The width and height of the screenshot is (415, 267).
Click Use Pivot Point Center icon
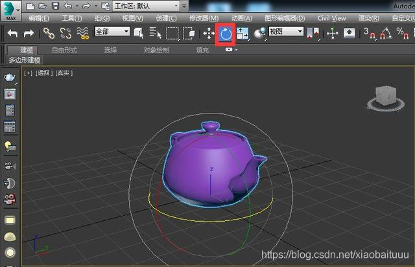point(313,34)
